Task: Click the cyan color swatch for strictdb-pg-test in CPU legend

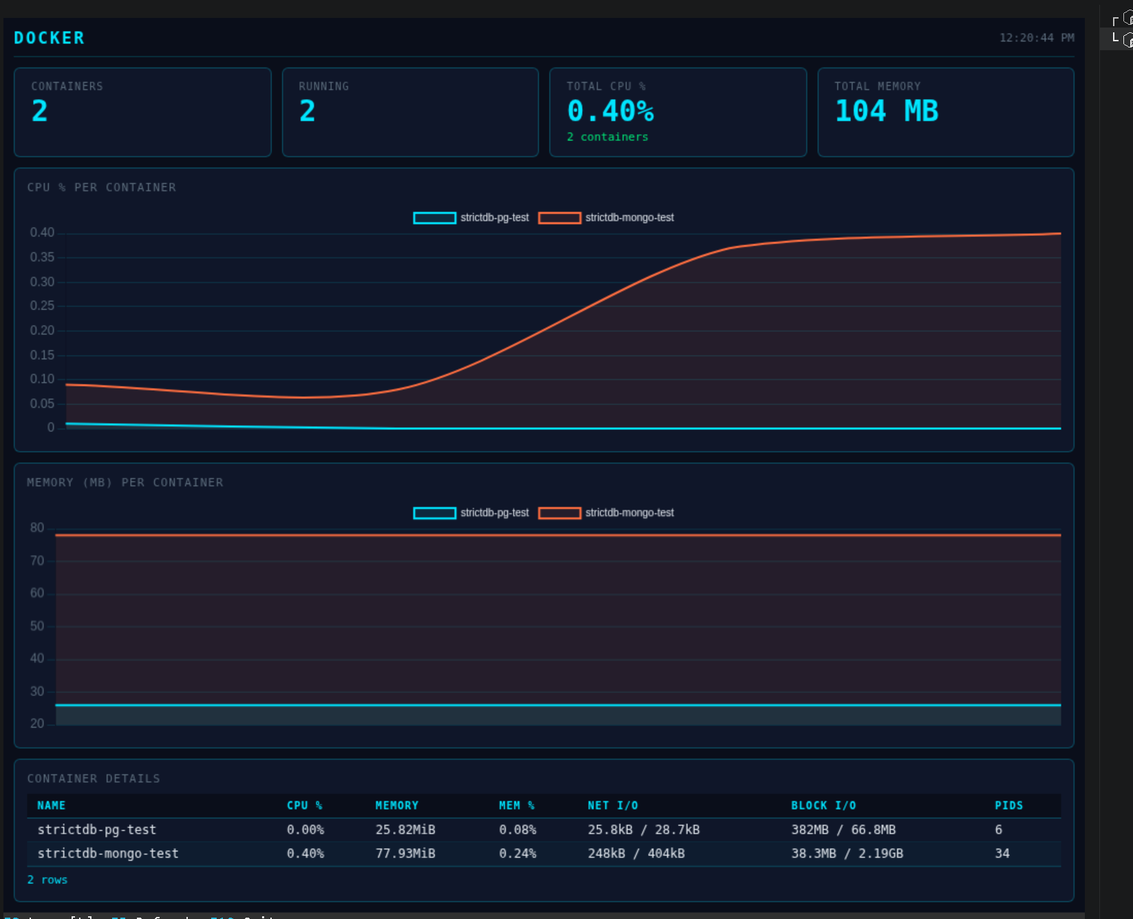Action: coord(434,217)
